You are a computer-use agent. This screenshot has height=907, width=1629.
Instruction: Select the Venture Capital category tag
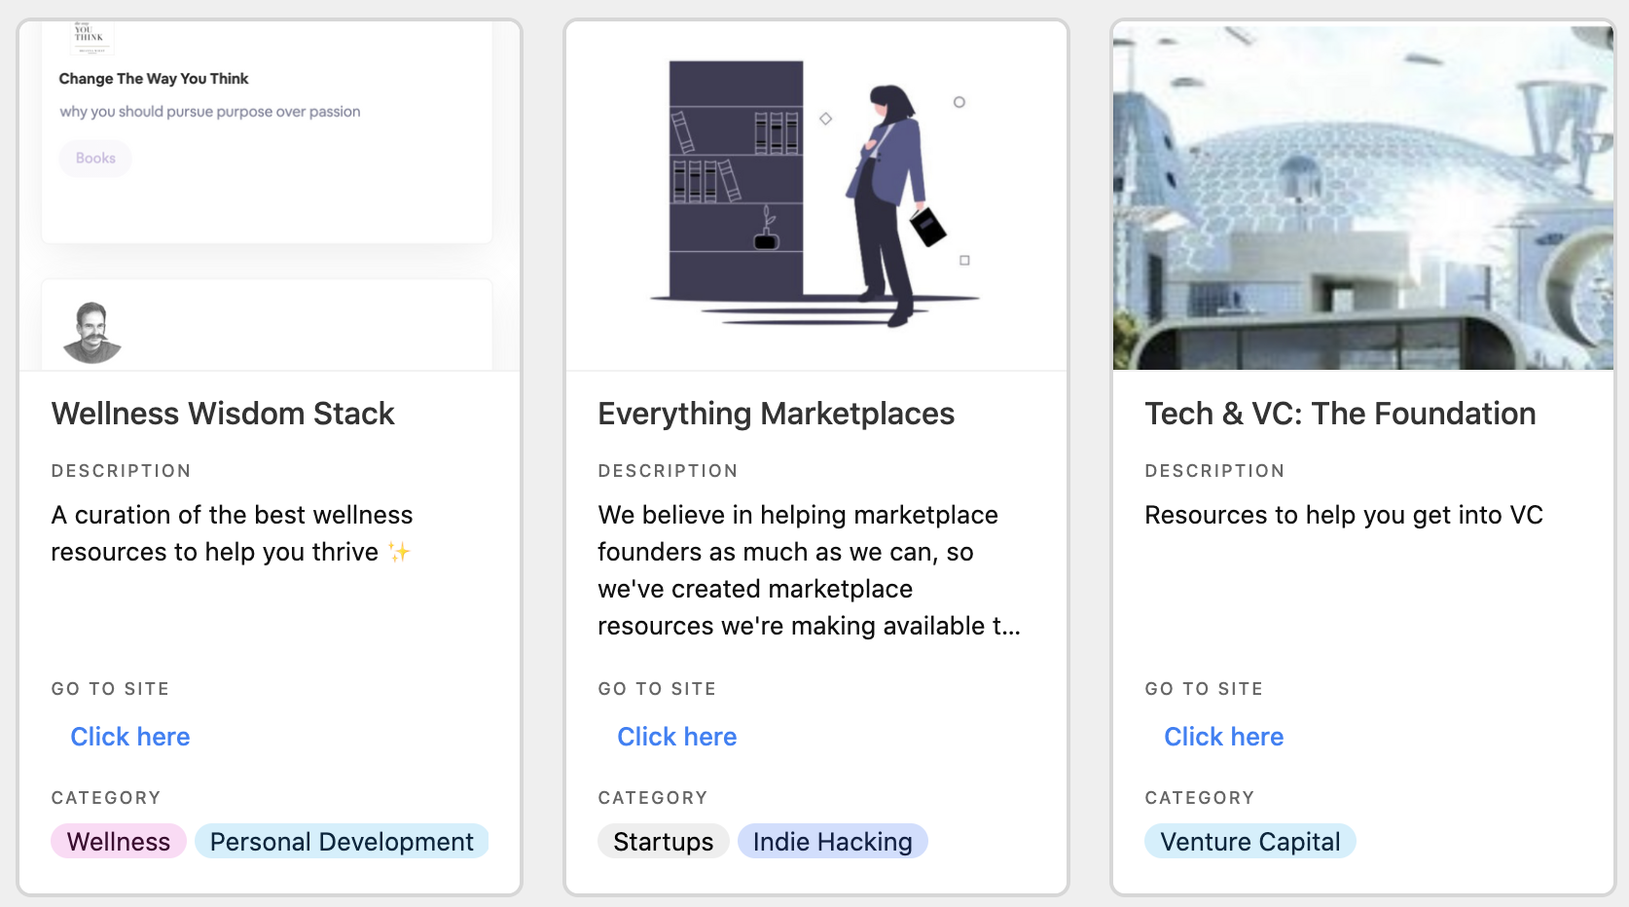point(1250,842)
